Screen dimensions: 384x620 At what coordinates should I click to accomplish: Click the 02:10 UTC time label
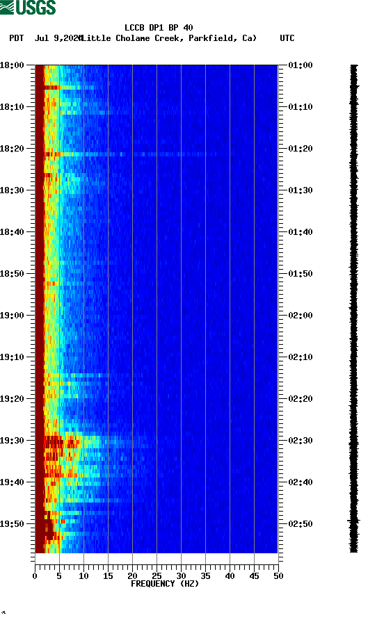point(301,357)
